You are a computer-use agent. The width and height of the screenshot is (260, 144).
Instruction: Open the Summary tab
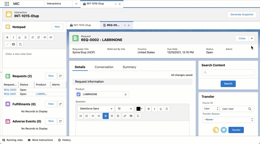(129, 67)
